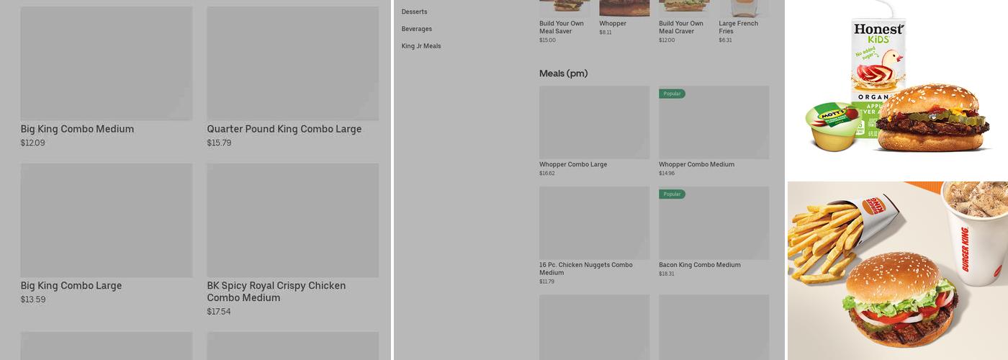Screen dimensions: 1008x360
Task: Open Bacon King Combo Medium item name
Action: [x=700, y=265]
